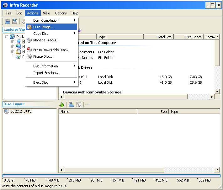The image size is (223, 190).
Task: Rename item 'ab' toolbar icon
Action: pos(79,105)
